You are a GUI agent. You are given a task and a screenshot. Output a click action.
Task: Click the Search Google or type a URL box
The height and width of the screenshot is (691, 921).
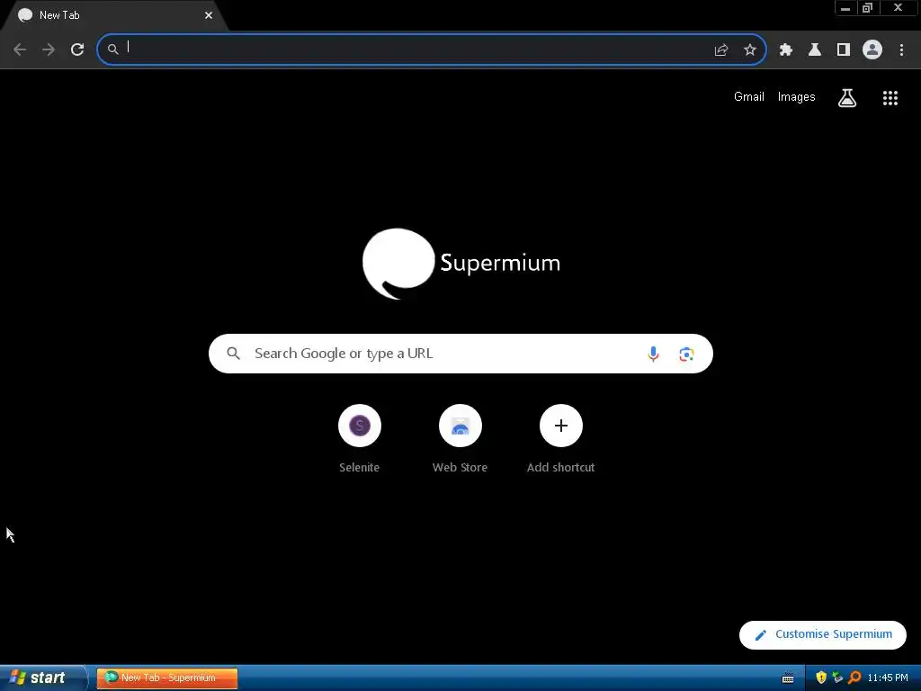click(x=460, y=354)
